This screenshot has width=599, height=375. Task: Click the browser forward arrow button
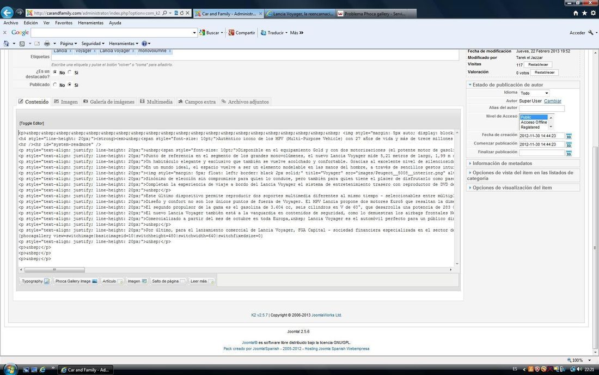coord(19,13)
